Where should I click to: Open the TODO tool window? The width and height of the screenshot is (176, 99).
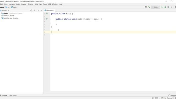[x=13, y=95]
